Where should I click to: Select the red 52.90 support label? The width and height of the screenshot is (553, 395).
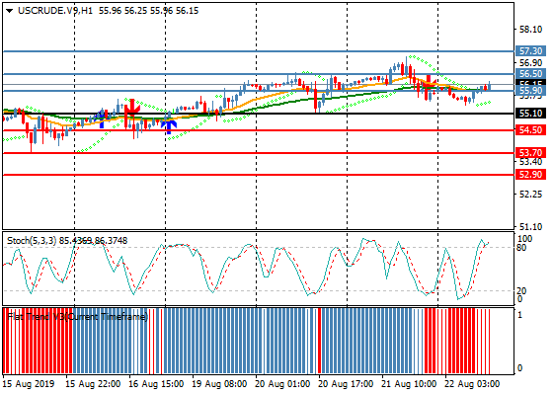click(531, 175)
